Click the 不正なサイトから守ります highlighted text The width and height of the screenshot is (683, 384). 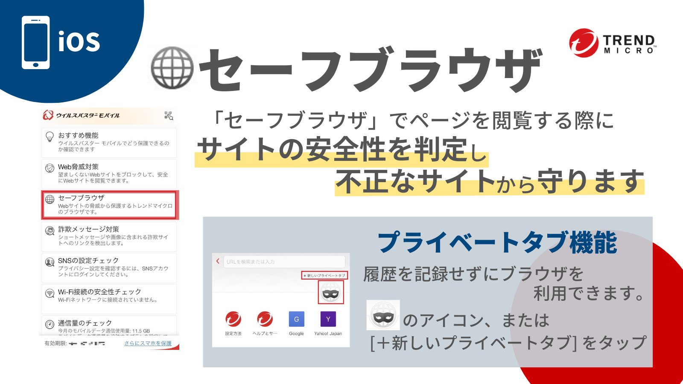coord(490,181)
